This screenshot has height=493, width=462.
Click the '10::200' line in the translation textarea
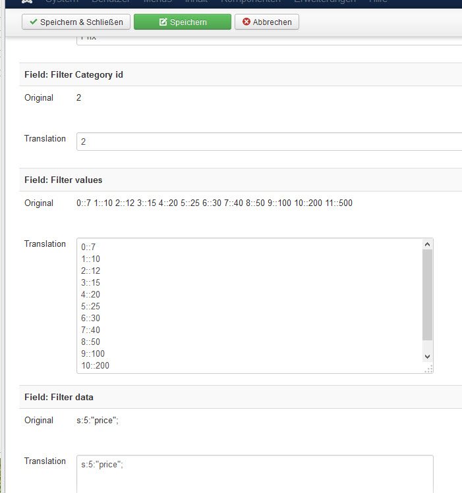[95, 366]
